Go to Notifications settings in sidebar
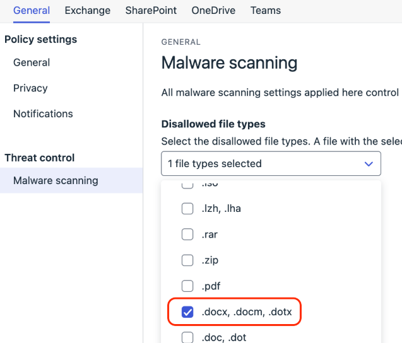 click(x=43, y=113)
